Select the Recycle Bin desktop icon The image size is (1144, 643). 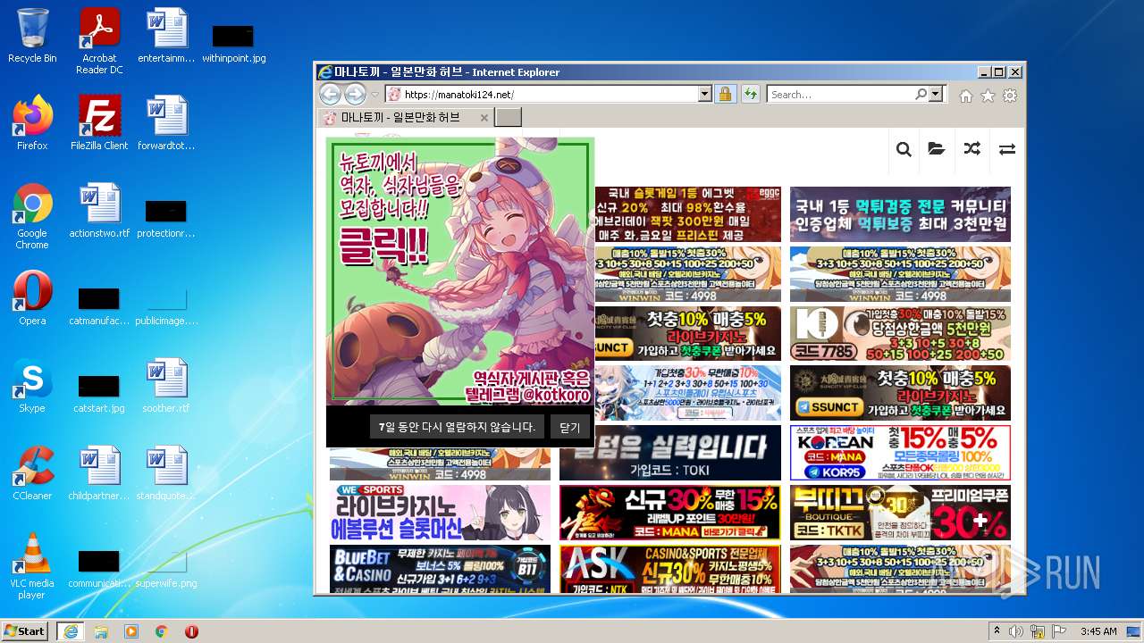(x=32, y=36)
